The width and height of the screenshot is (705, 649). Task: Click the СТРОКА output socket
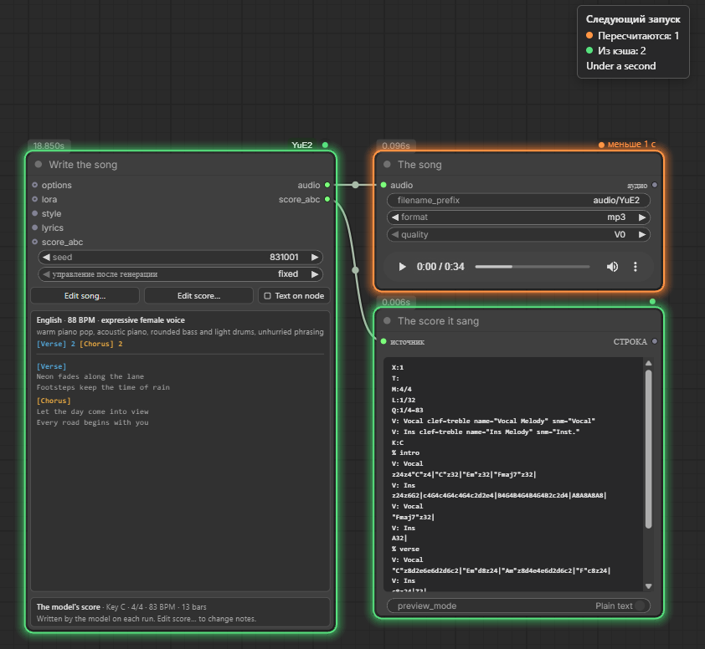pos(655,341)
